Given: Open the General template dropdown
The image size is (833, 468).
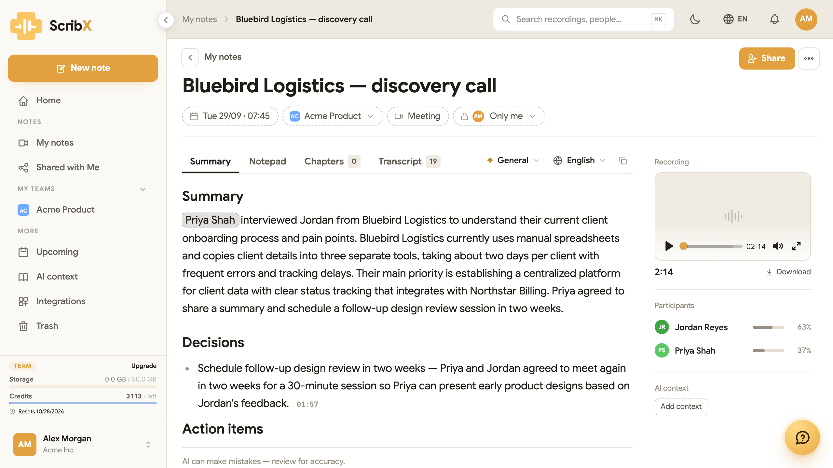Looking at the screenshot, I should pos(513,161).
